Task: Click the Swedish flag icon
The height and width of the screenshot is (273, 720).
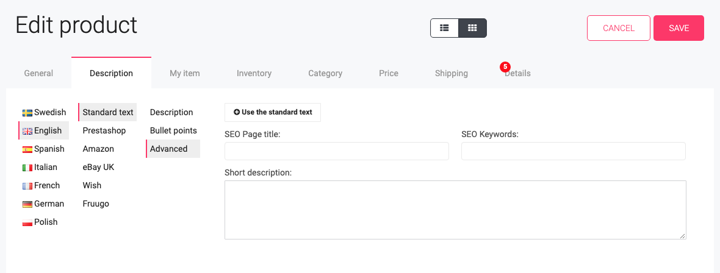Action: [x=27, y=112]
